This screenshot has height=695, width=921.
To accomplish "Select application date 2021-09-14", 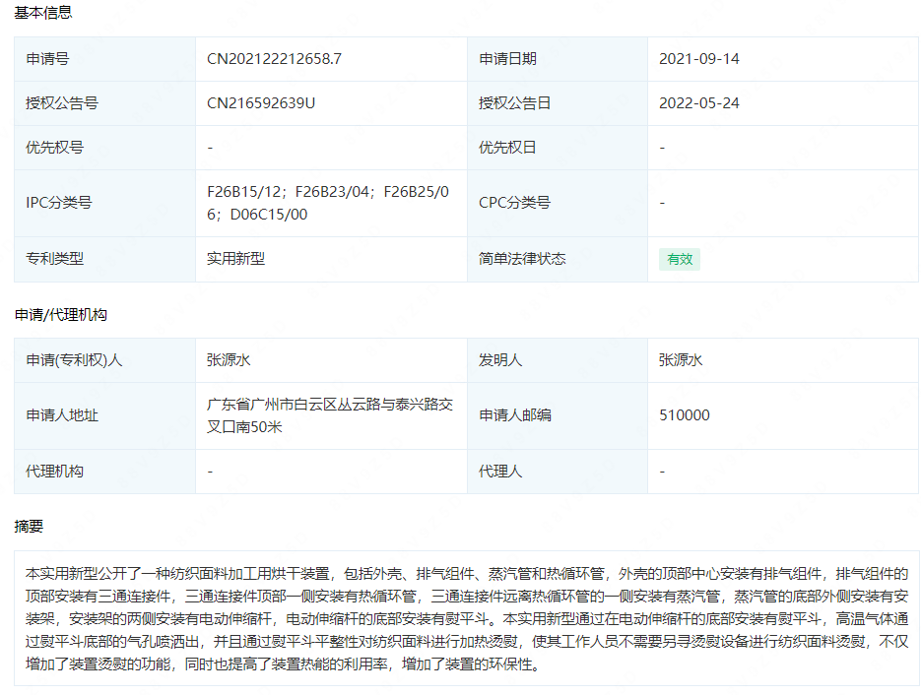I will (x=699, y=59).
